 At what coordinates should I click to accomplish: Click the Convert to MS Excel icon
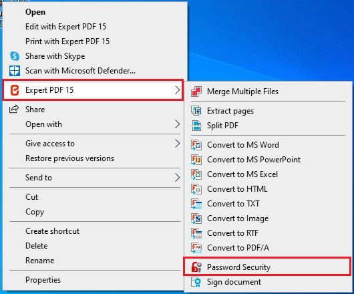[196, 174]
